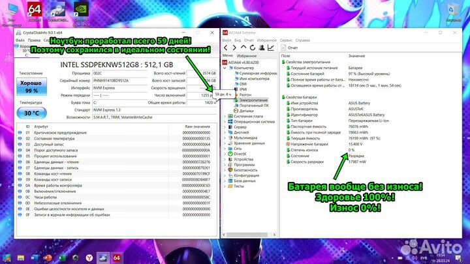
Task: Open CrystalDiskInfo desktop shortcut
Action: (x=57, y=12)
